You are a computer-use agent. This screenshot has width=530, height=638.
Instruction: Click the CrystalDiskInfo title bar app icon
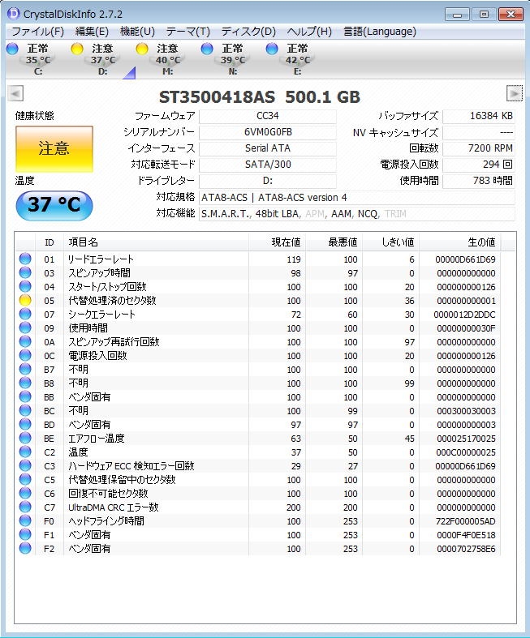pos(13,14)
